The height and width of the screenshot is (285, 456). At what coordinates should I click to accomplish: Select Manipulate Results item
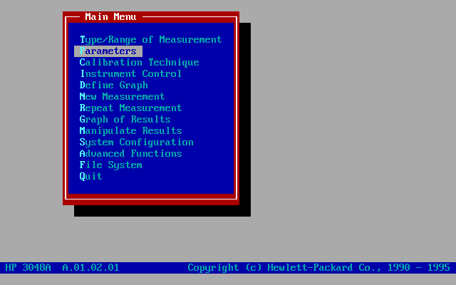(131, 131)
